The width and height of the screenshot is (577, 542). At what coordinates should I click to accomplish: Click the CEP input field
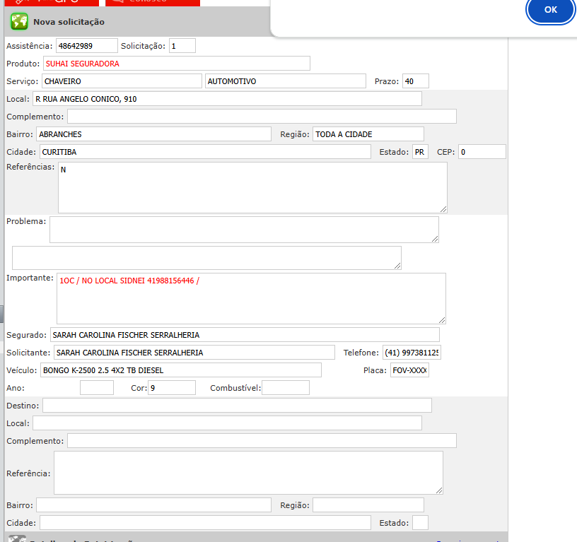tap(482, 152)
